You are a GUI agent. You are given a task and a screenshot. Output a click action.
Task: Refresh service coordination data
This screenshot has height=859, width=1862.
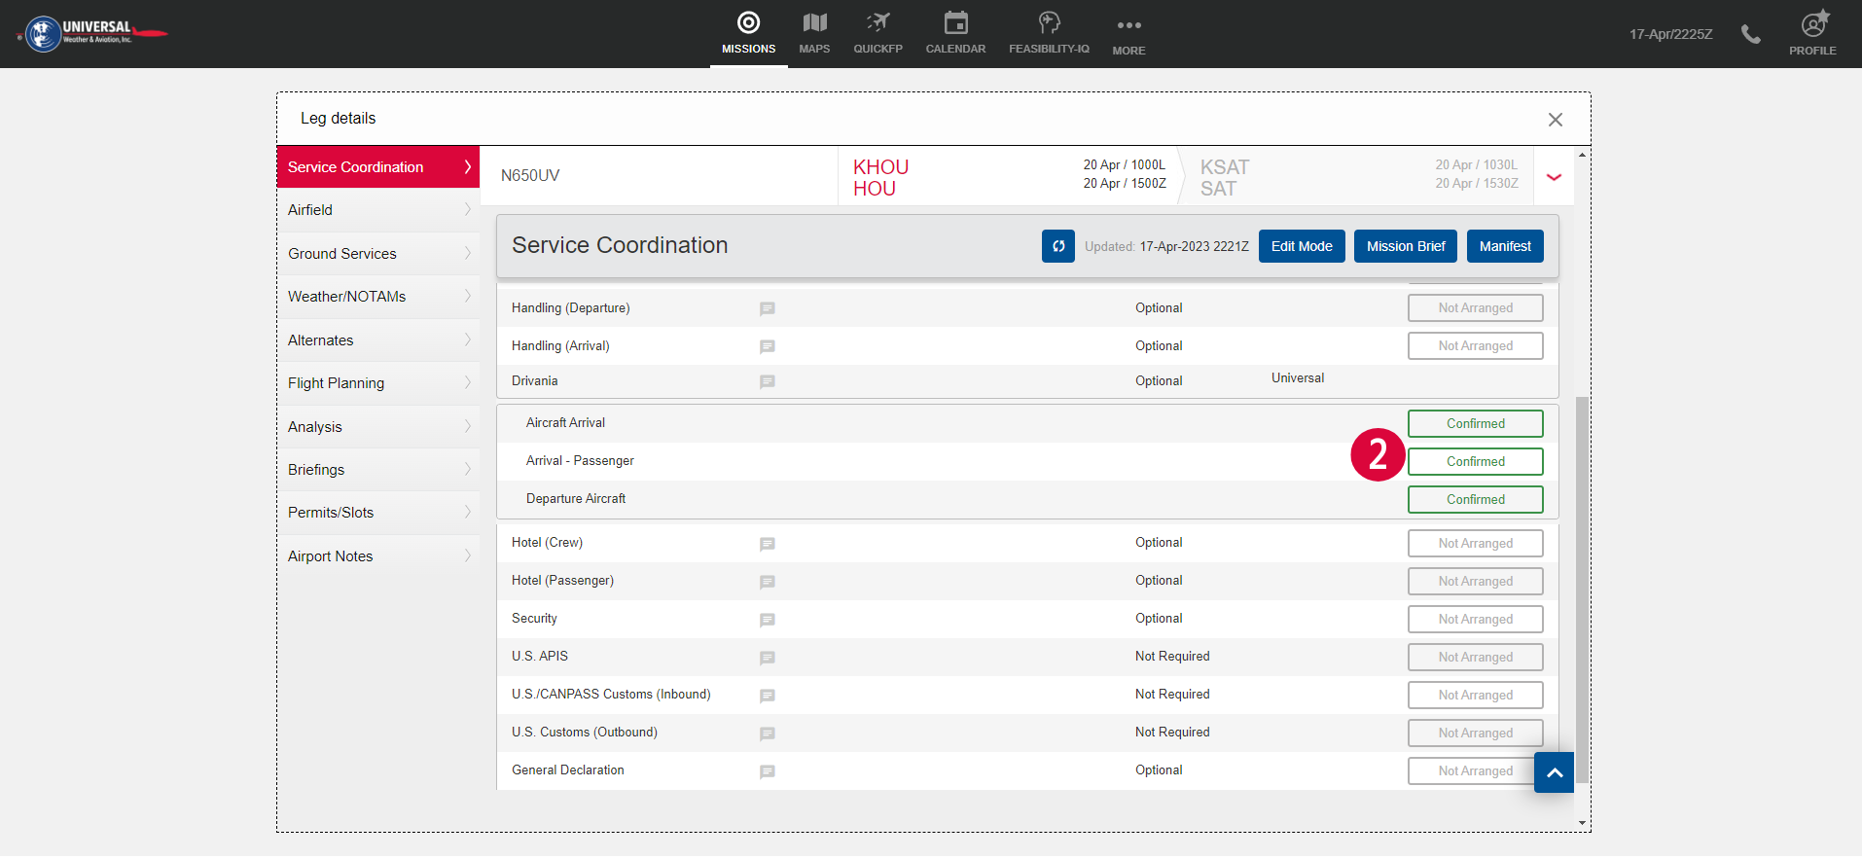pyautogui.click(x=1058, y=246)
